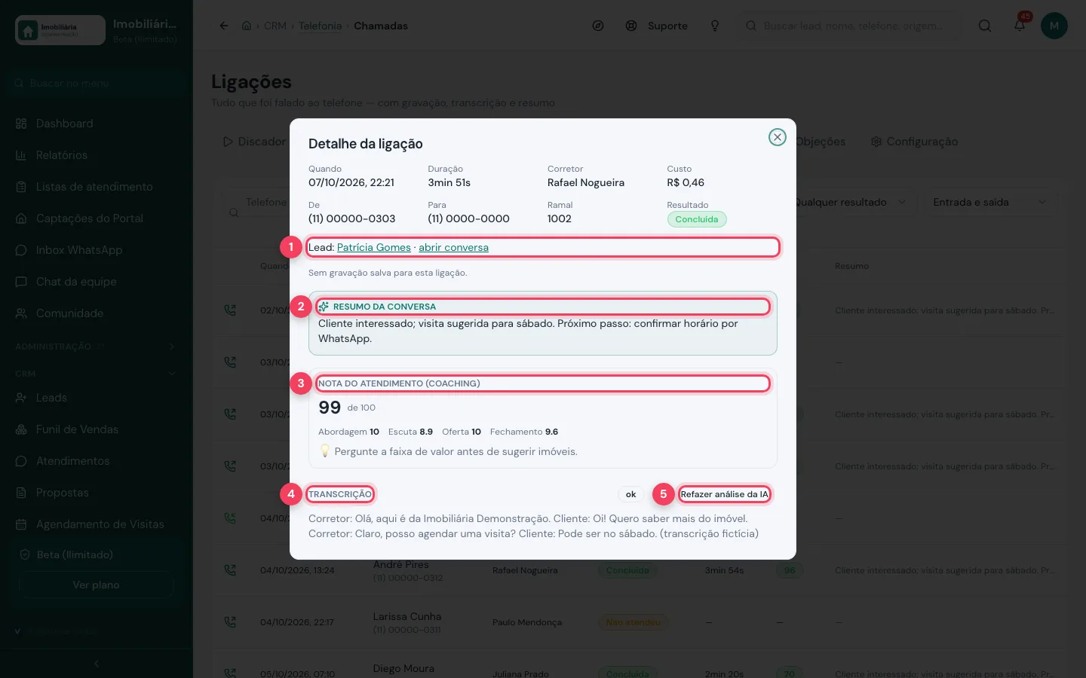Click the Imobiliária logo in sidebar
This screenshot has height=678, width=1086.
(x=60, y=30)
